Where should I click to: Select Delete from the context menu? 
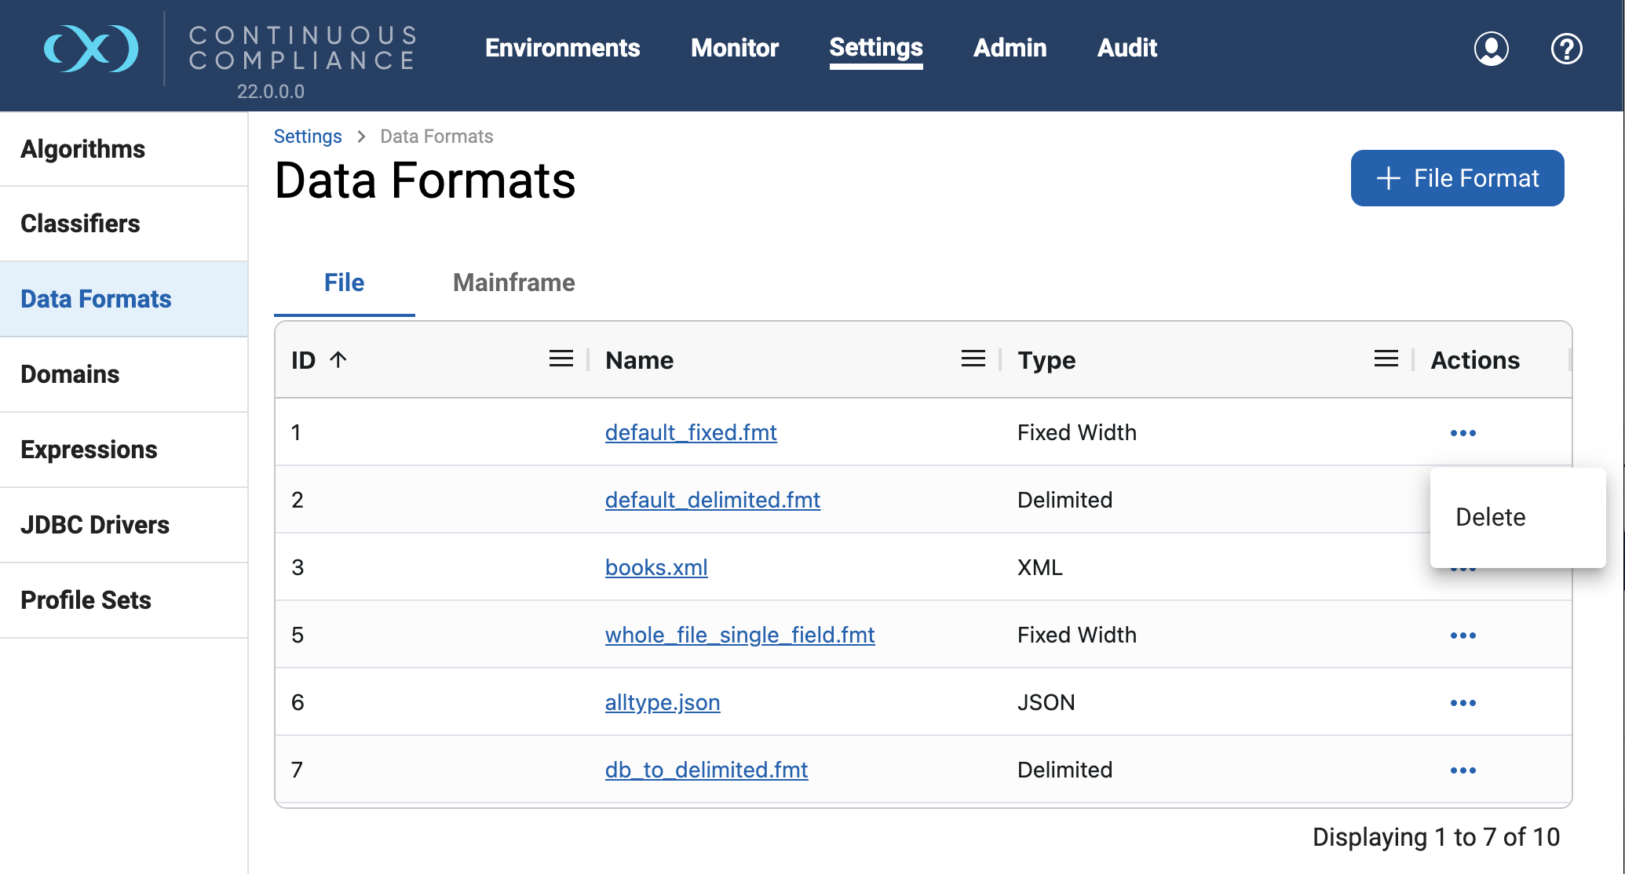(x=1490, y=517)
